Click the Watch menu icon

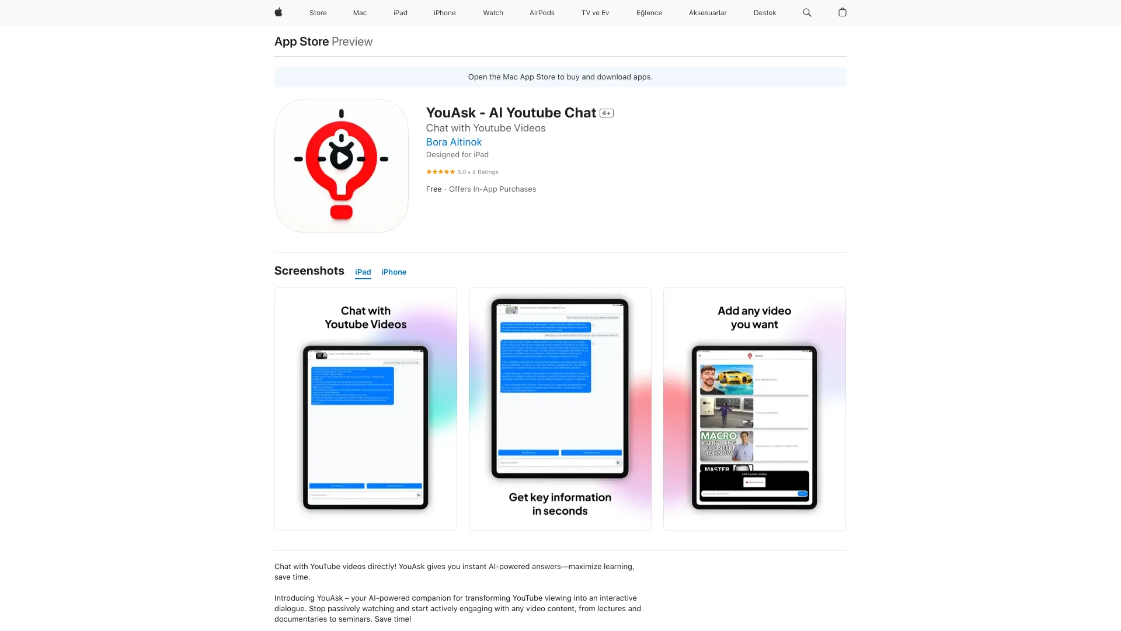pyautogui.click(x=492, y=12)
